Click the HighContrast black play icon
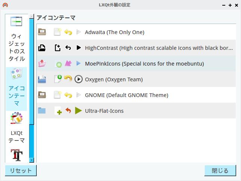Viewport: 241px width, 181px height. point(79,48)
